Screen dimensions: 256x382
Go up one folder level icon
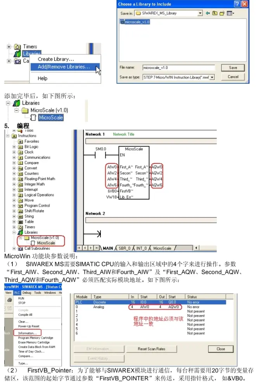(x=215, y=13)
